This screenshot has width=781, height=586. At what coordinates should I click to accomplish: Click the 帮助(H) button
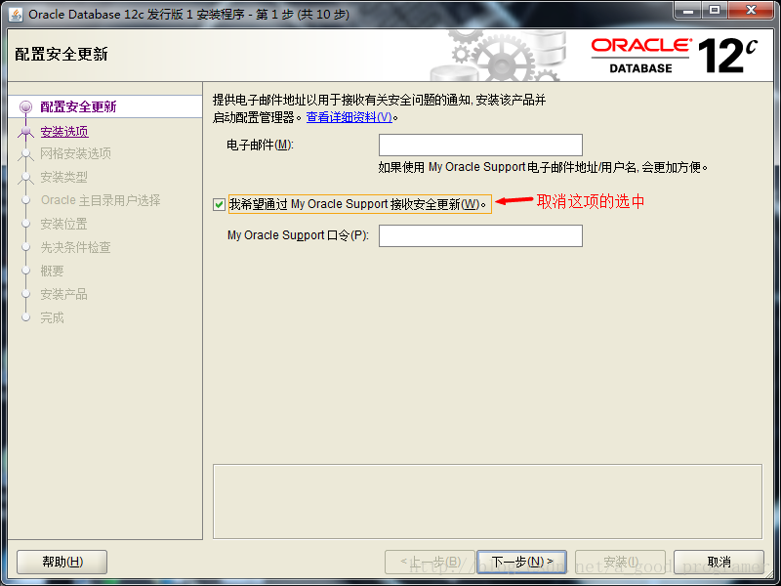point(62,562)
